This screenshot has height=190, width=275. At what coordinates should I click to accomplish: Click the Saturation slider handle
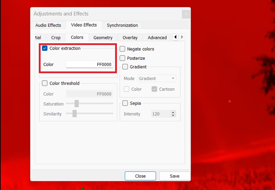77,103
